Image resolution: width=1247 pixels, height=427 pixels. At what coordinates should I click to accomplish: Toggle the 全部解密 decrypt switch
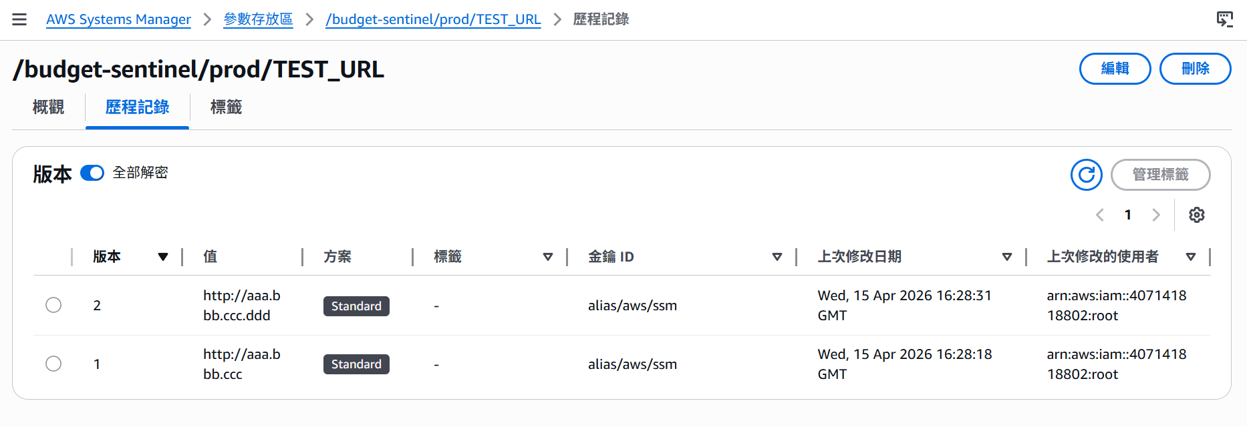[92, 173]
